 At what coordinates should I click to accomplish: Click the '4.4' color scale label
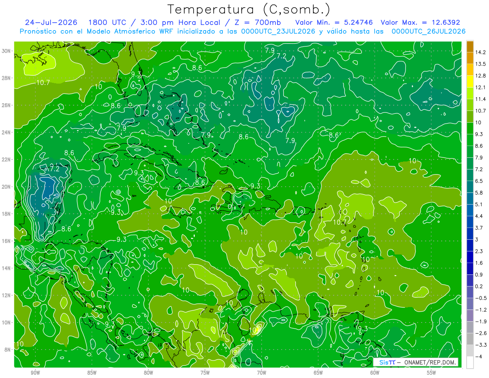pos(479,216)
